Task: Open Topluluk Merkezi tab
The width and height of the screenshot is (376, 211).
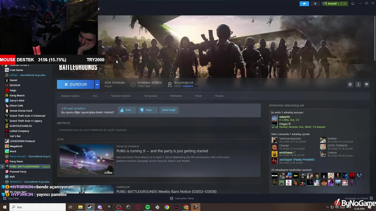Action: tap(121, 96)
